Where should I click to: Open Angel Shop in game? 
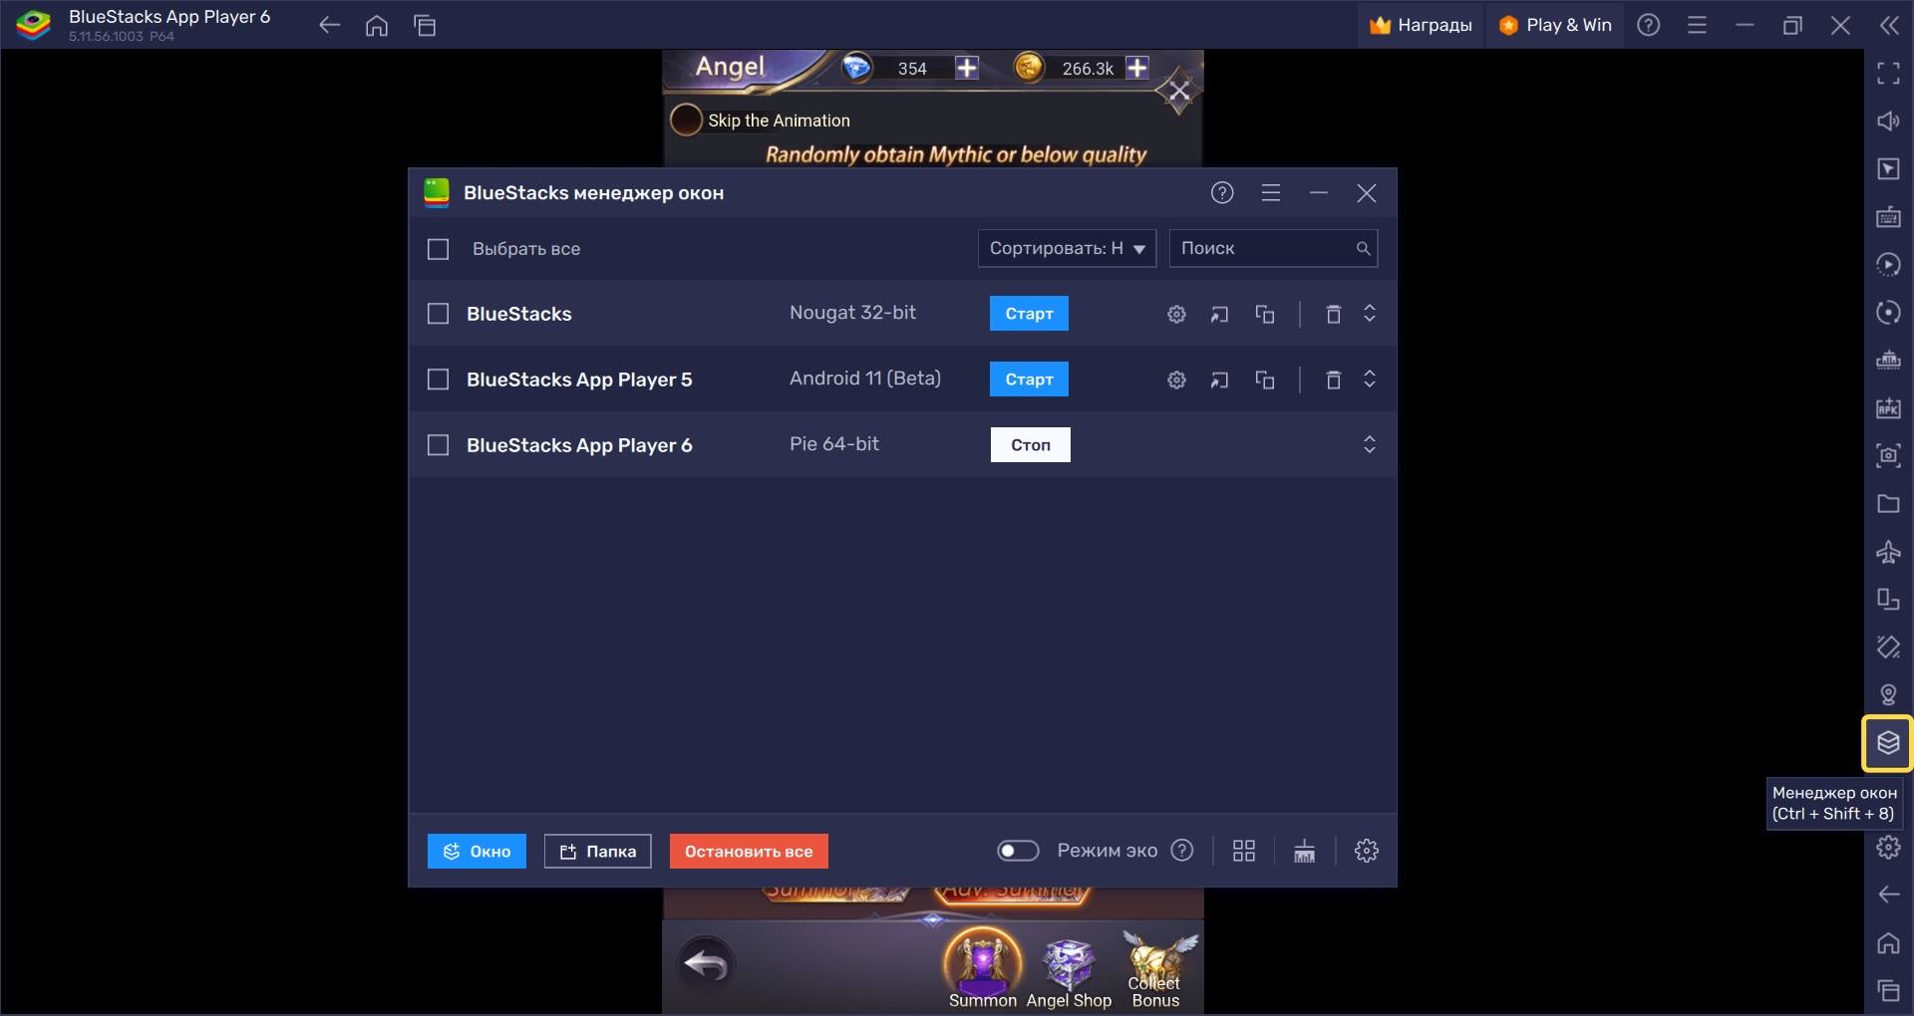[1069, 973]
